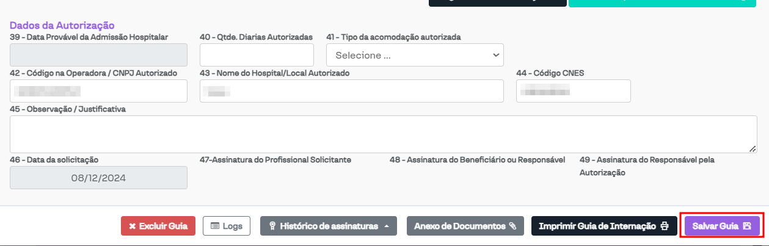Click the printer icon on Imprimir Guia
This screenshot has width=769, height=246.
tap(665, 226)
